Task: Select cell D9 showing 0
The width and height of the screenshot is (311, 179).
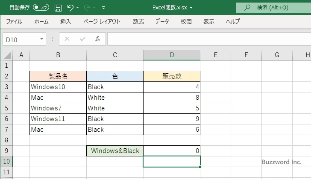Action: point(172,151)
